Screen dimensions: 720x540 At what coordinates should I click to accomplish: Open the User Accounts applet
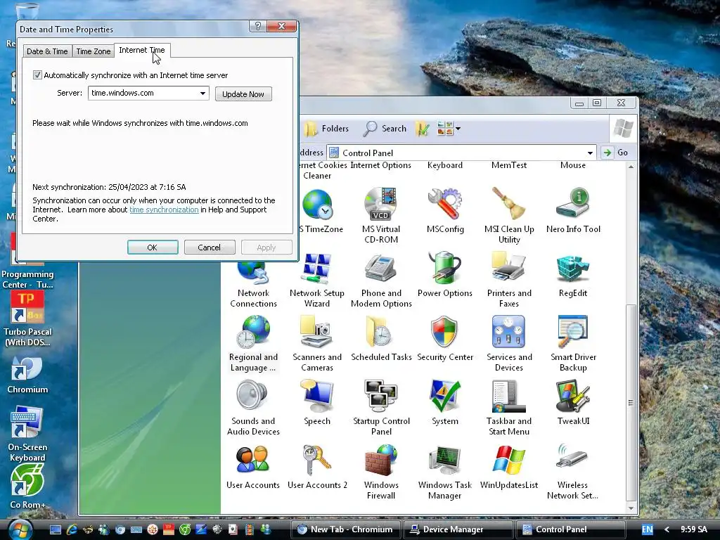click(x=253, y=467)
